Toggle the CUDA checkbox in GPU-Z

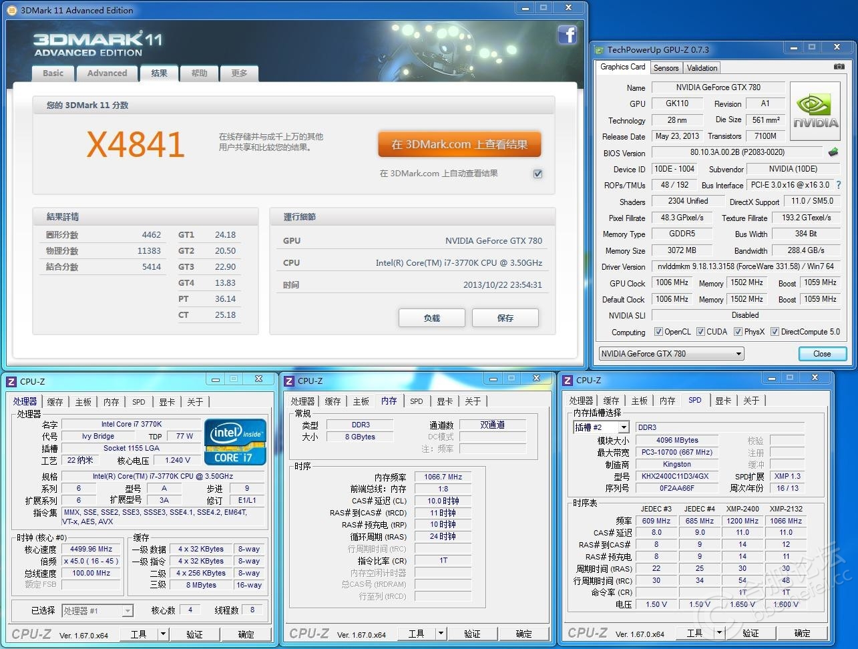[x=700, y=331]
